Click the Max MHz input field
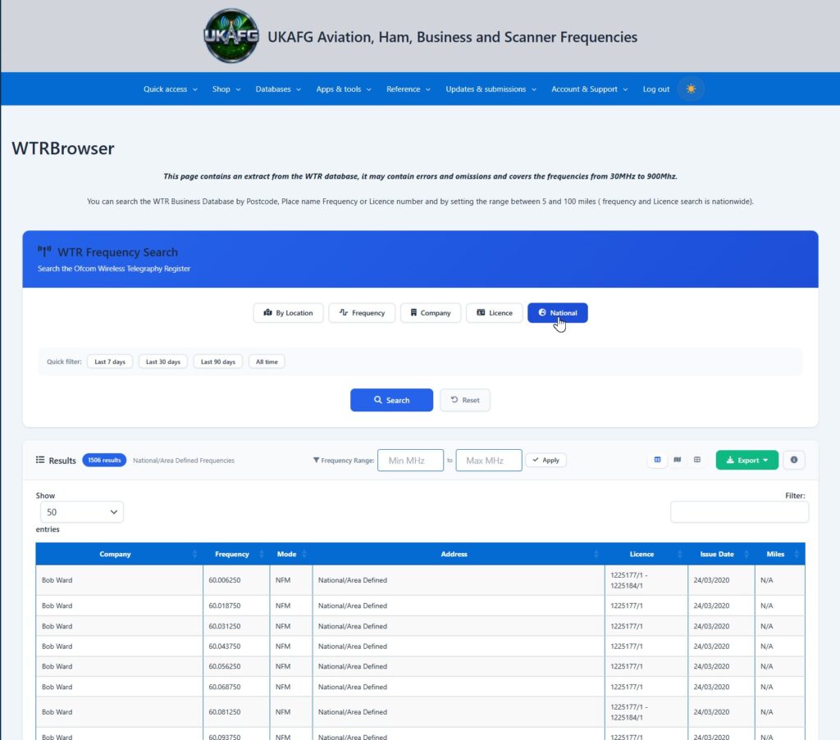This screenshot has width=840, height=740. coord(489,461)
